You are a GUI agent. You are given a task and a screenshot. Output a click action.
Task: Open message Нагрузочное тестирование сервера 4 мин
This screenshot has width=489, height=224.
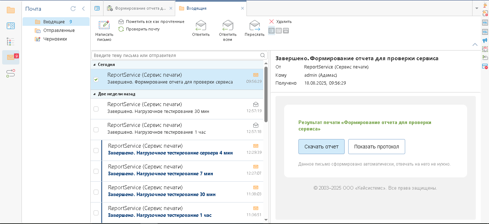point(177,151)
